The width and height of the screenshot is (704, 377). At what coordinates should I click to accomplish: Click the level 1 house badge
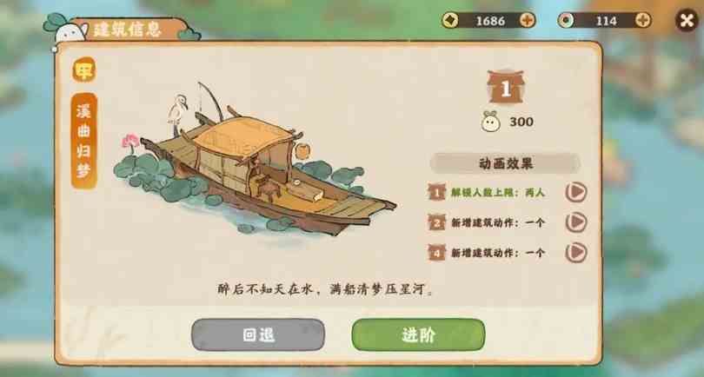pyautogui.click(x=506, y=87)
